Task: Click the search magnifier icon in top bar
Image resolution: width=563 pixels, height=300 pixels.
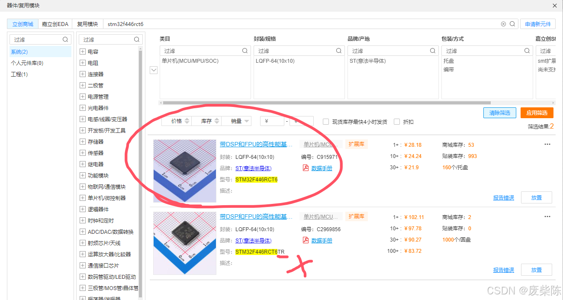Action: [512, 24]
